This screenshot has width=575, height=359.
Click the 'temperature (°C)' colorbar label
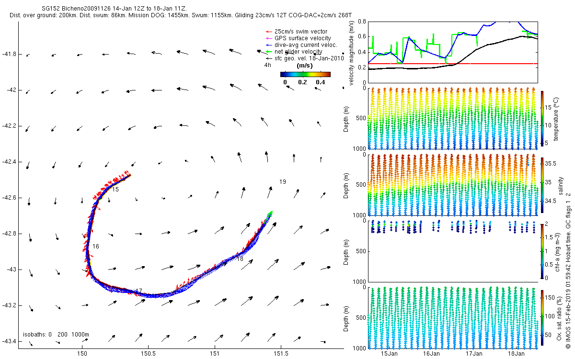[556, 119]
